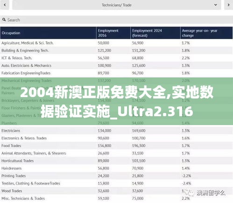Click the Printing Trades row
This screenshot has height=203, width=233.
point(116,176)
